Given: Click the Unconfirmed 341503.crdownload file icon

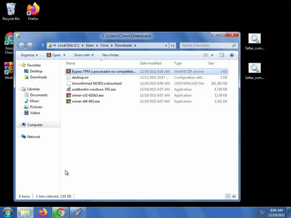Looking at the screenshot, I should click(x=68, y=83).
